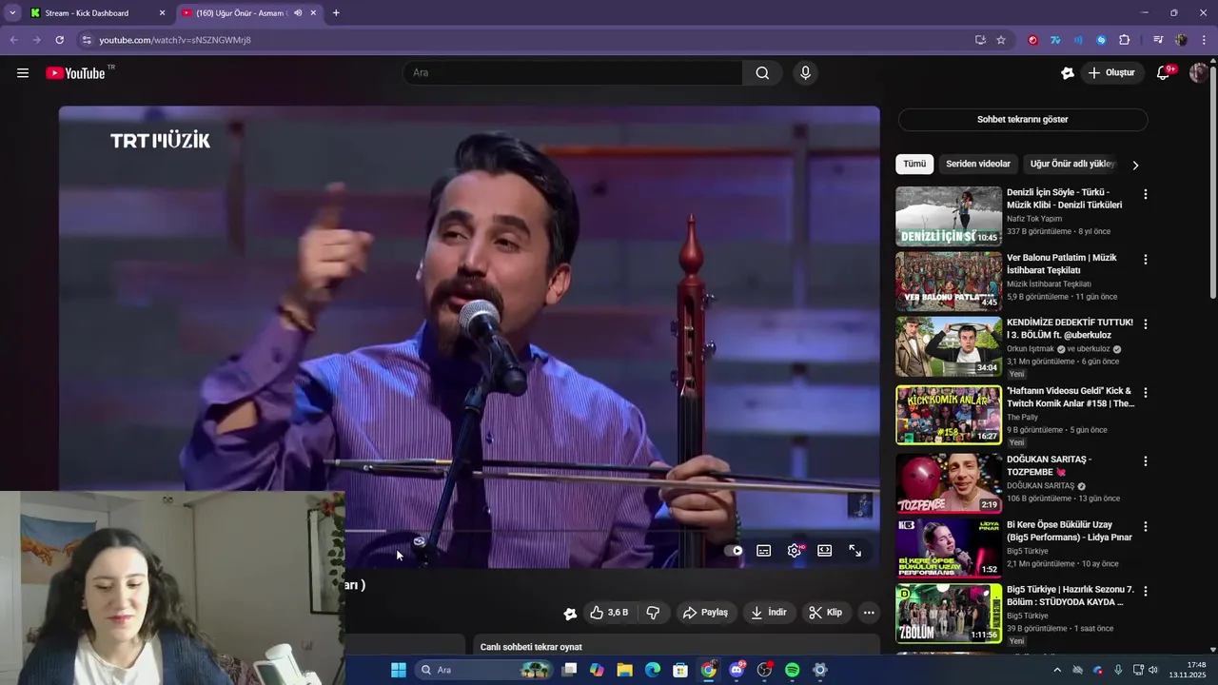
Task: Click the Klip button
Action: tap(826, 613)
